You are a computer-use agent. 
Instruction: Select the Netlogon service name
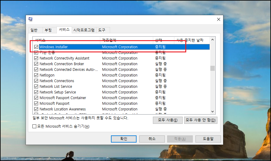(x=47, y=75)
